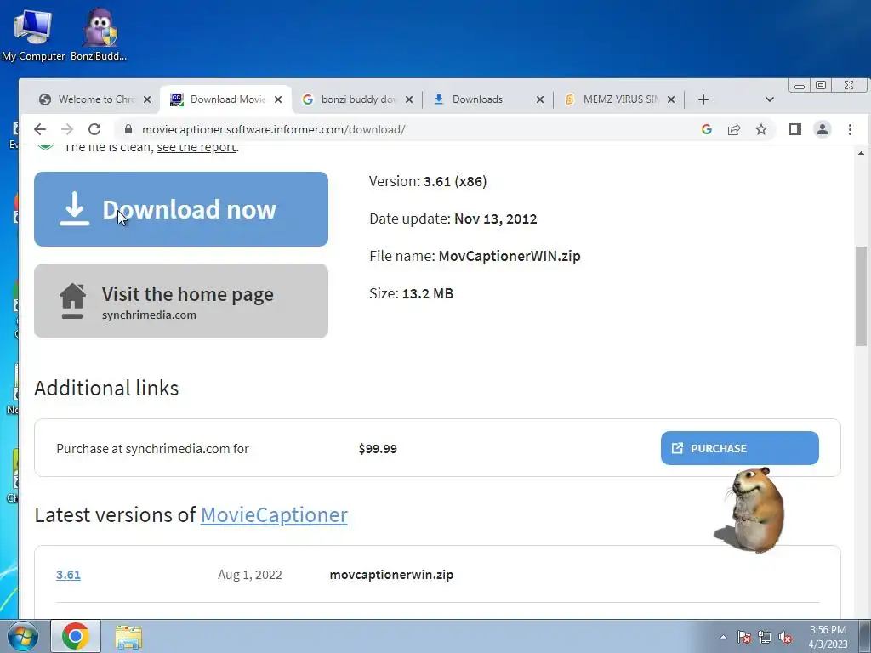Click the Chrome taskbar icon
The width and height of the screenshot is (871, 653).
point(76,636)
